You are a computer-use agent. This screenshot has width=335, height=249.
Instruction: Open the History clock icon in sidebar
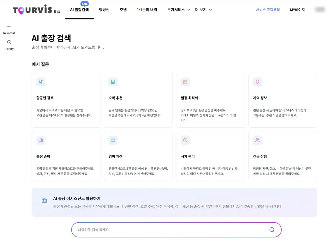pos(9,42)
